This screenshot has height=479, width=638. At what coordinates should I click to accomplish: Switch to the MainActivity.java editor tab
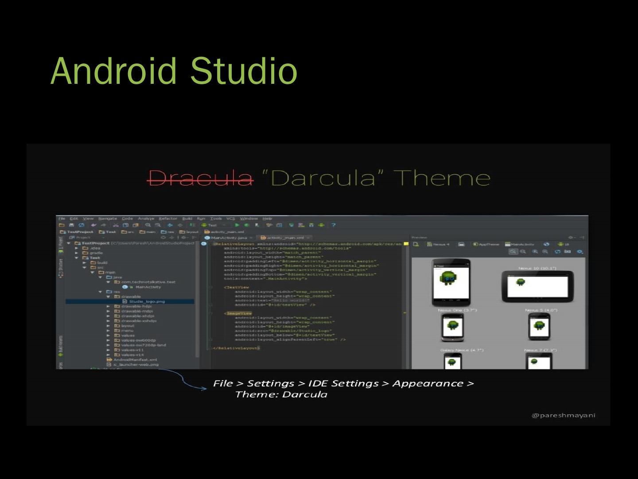click(x=228, y=238)
